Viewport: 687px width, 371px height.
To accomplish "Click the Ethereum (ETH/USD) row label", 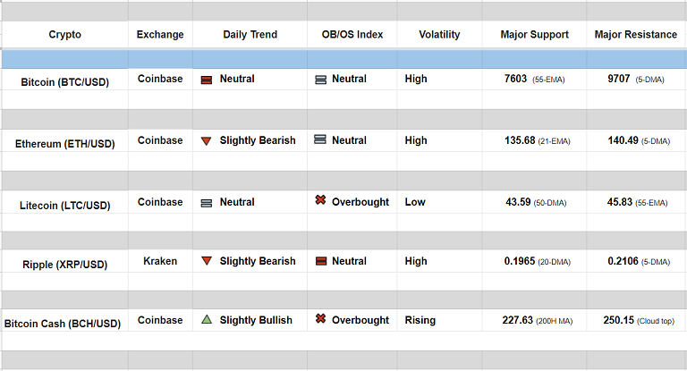I will pos(64,144).
